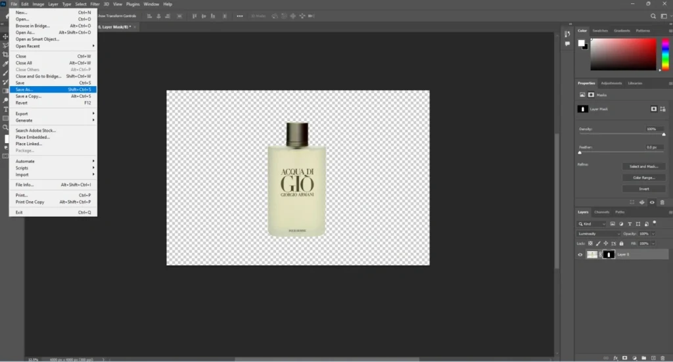Click the filter for smart objects icon
The width and height of the screenshot is (673, 362).
647,224
